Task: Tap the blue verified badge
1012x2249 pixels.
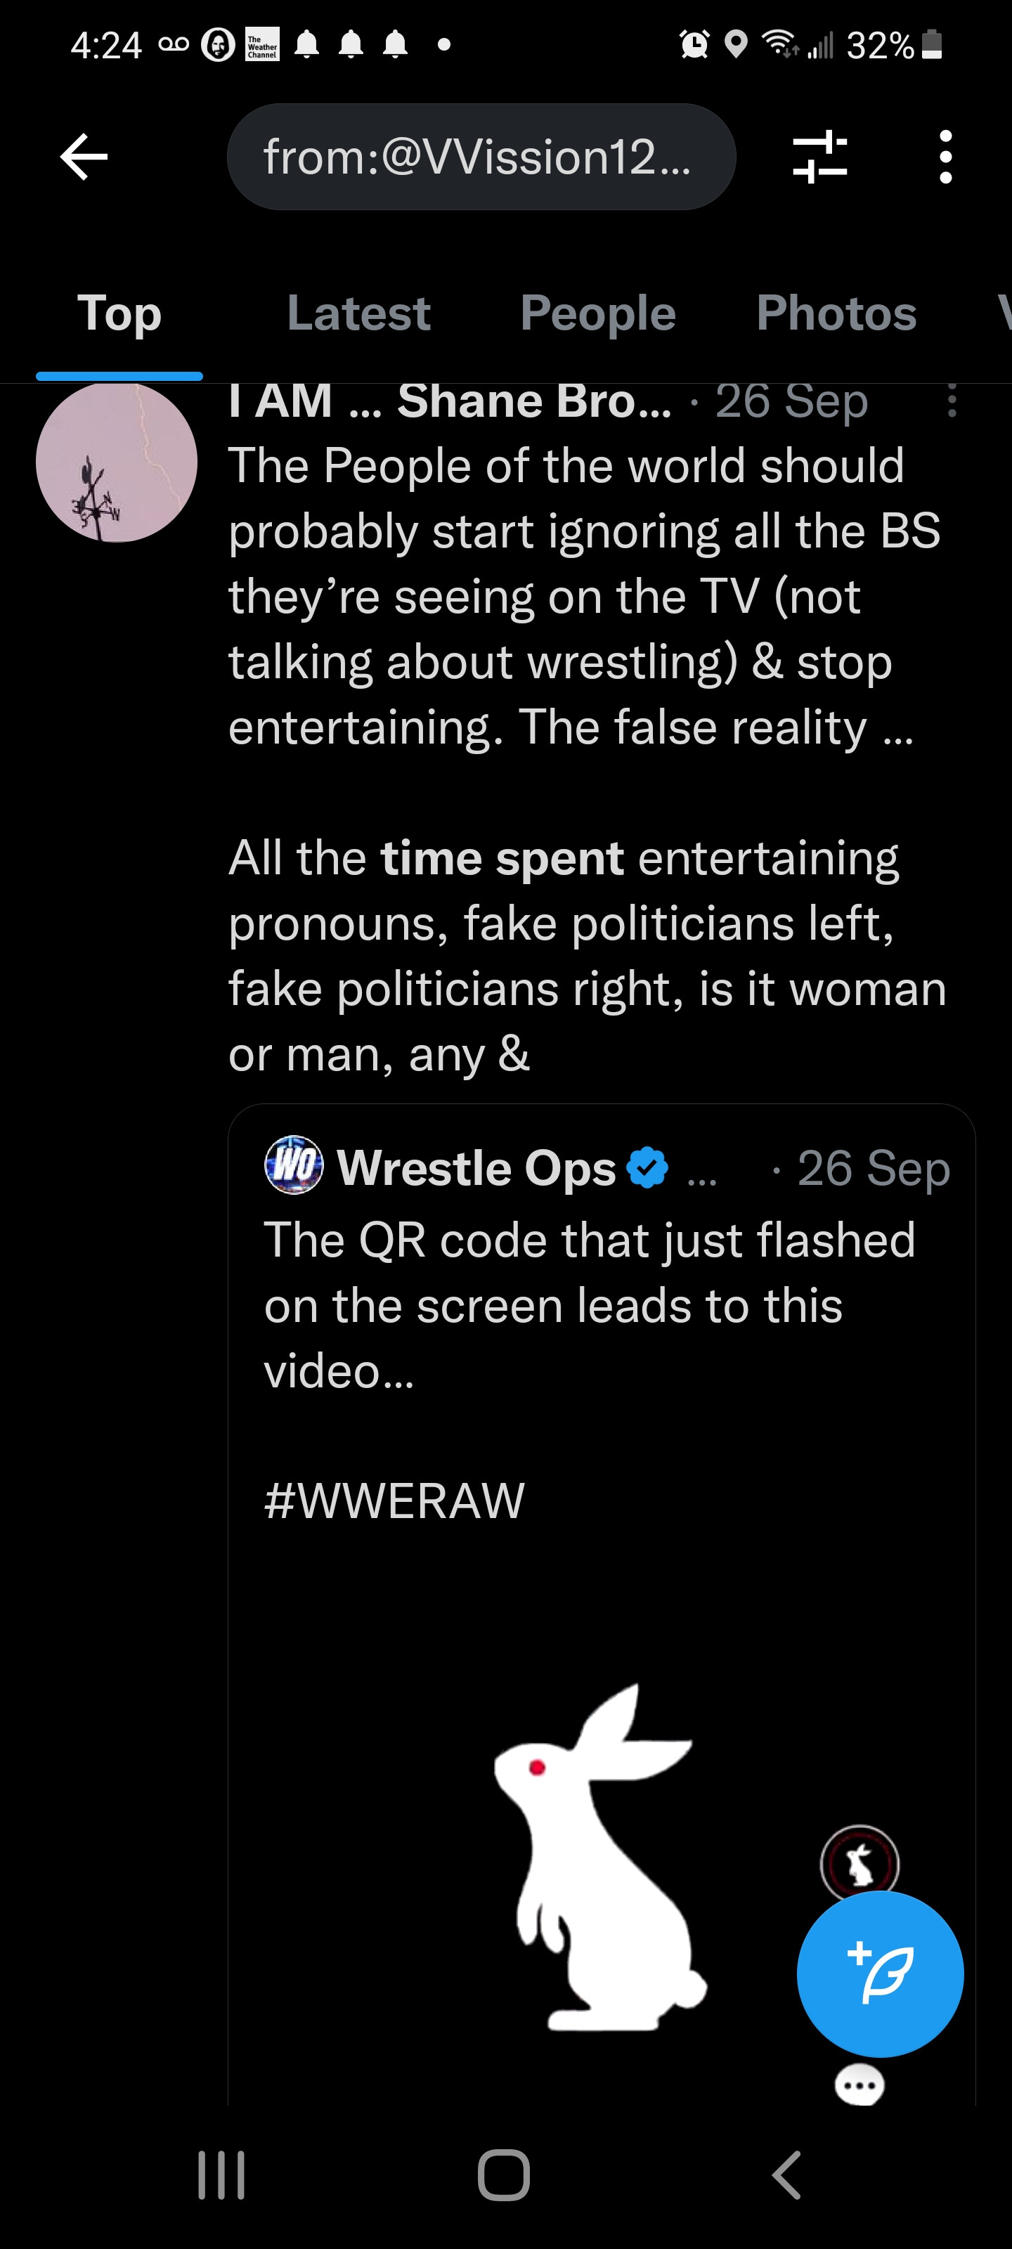Action: pos(647,1167)
